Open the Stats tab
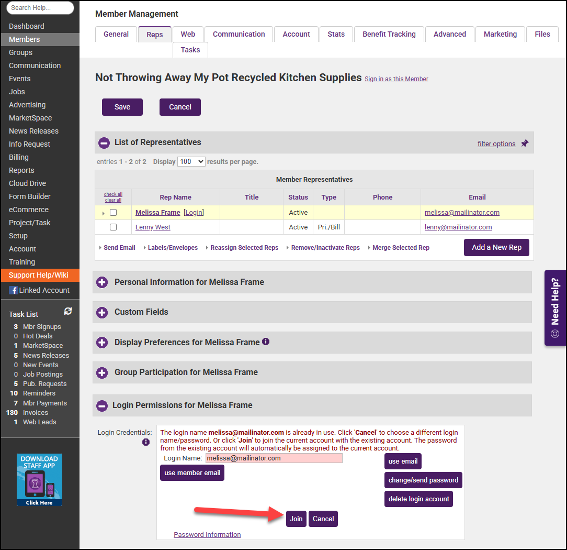The image size is (567, 550). 336,34
